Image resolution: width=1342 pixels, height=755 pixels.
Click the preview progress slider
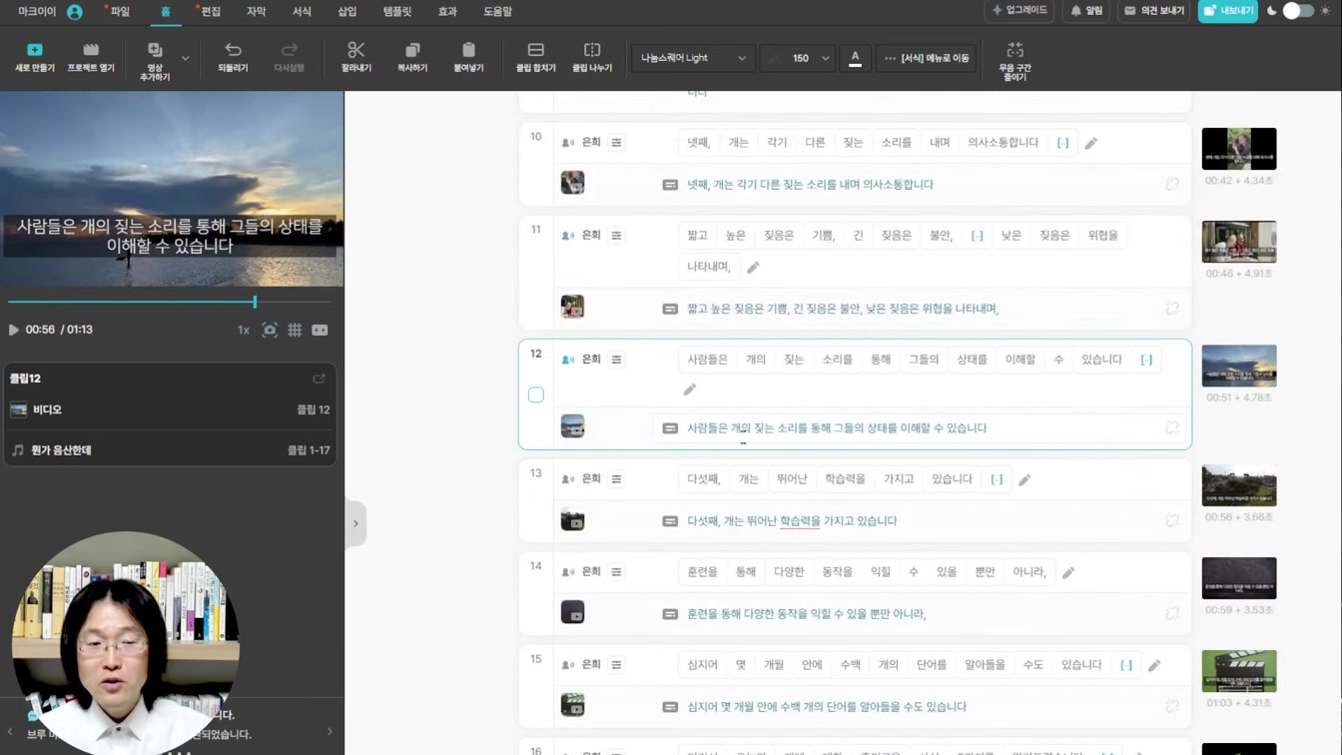[170, 301]
